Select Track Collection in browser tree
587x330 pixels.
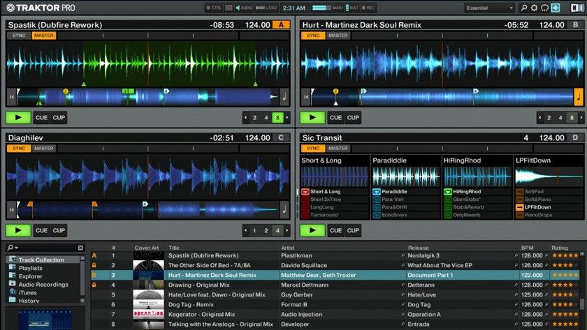pos(41,260)
